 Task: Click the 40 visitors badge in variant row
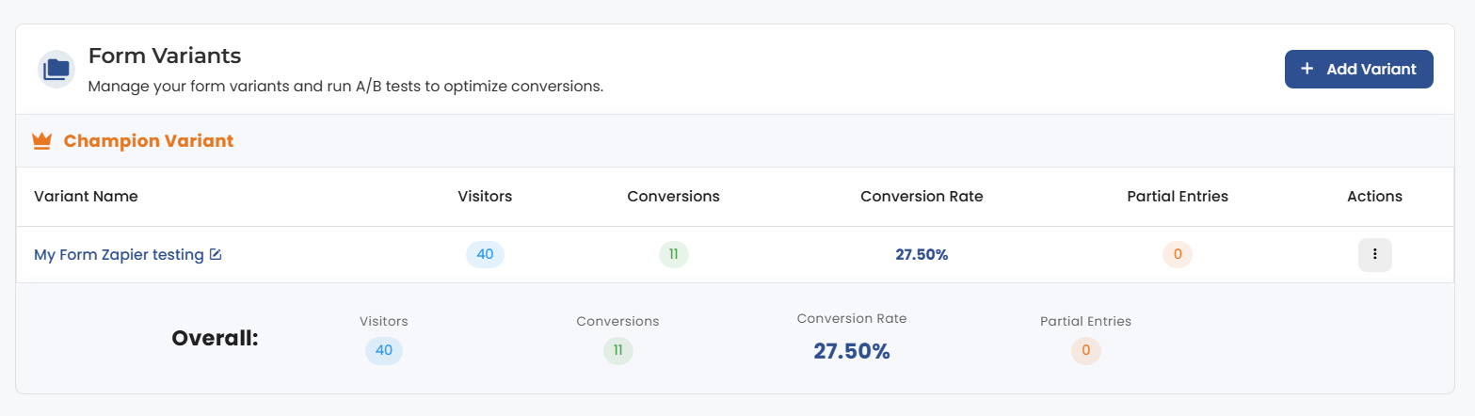(485, 254)
